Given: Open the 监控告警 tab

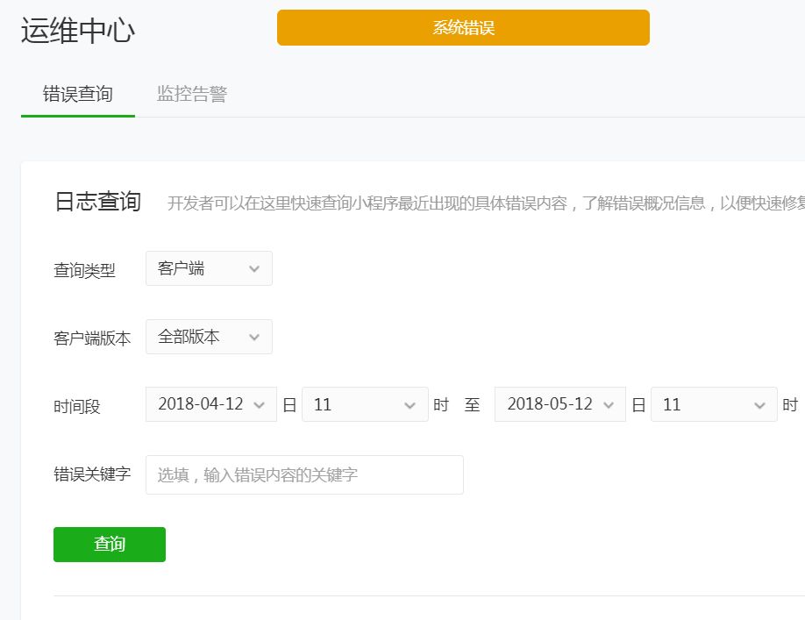Looking at the screenshot, I should (x=191, y=95).
